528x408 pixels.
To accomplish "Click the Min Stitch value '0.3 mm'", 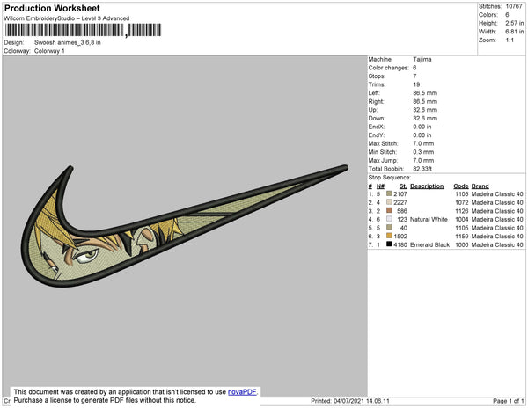I will click(x=423, y=152).
